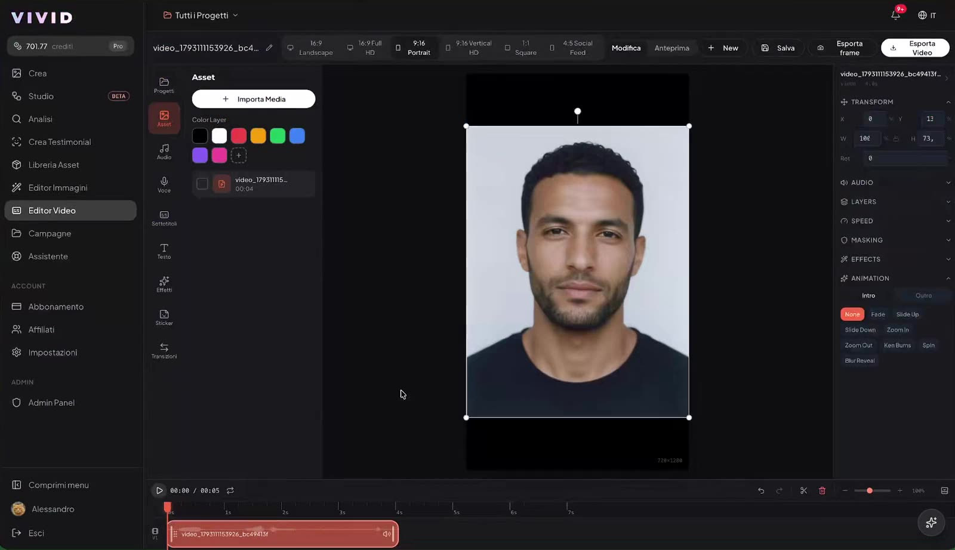Click the Salva button

tap(779, 48)
